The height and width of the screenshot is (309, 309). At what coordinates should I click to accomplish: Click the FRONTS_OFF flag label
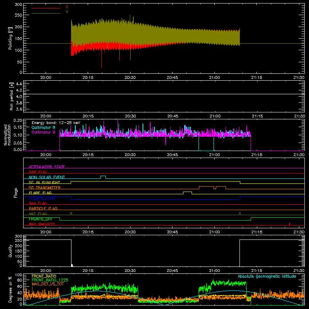pos(41,219)
